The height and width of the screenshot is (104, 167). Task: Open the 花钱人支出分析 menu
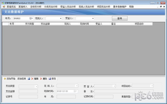(x=86, y=7)
